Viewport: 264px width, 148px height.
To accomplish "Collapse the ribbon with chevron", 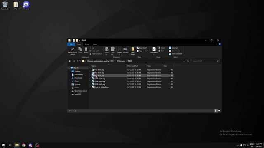I will pos(217,44).
